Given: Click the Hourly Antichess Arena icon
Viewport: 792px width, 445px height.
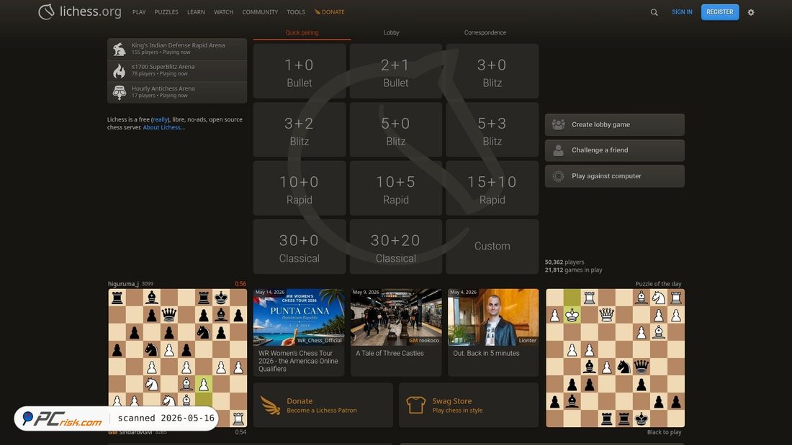Looking at the screenshot, I should [x=120, y=92].
